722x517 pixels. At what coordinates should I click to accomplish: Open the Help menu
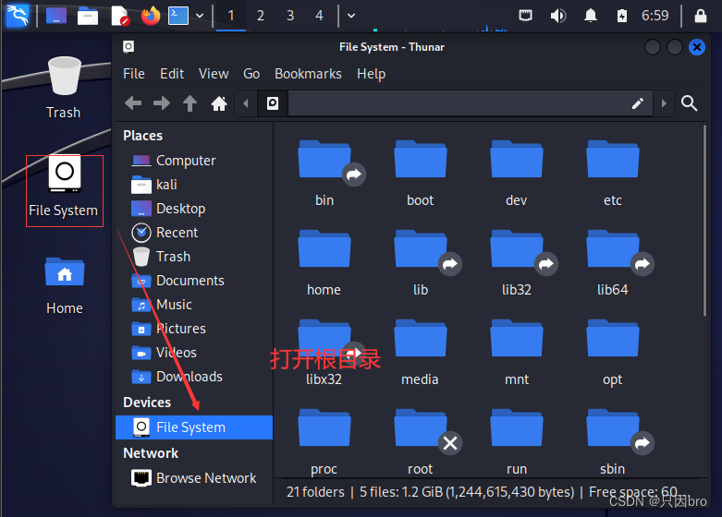371,74
